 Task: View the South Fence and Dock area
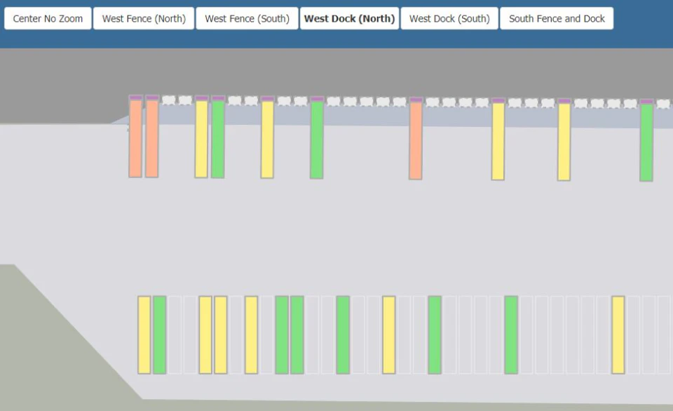557,18
